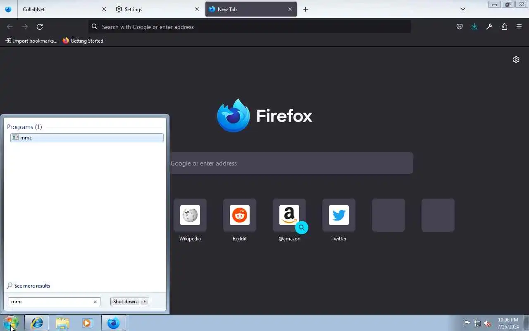Click the Firefox taskbar button
Screen dimensions: 529x331
(113, 323)
